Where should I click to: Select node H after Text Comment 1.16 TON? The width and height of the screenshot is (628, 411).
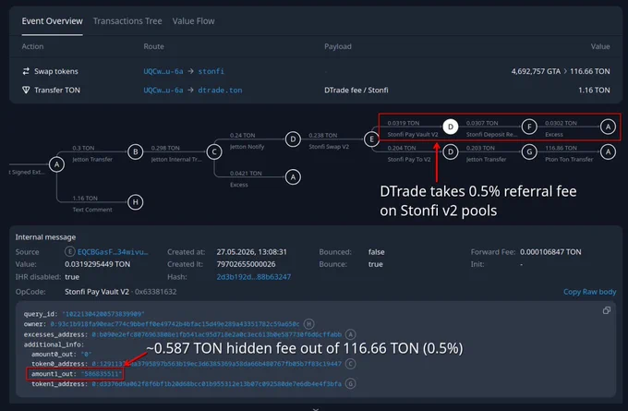[x=136, y=202]
